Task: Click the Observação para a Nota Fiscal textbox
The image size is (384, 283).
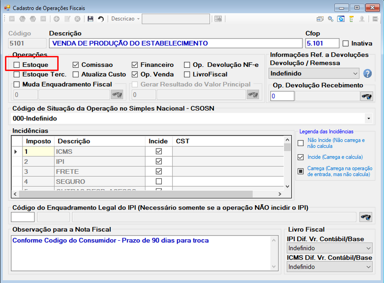Action: click(145, 253)
